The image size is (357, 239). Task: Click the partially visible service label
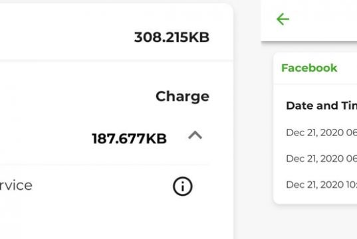pyautogui.click(x=16, y=186)
